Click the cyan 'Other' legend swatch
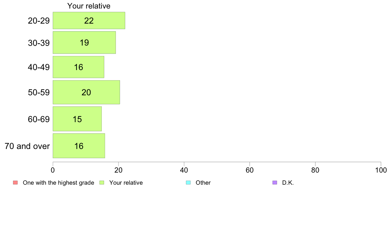This screenshot has width=390, height=241. (188, 183)
